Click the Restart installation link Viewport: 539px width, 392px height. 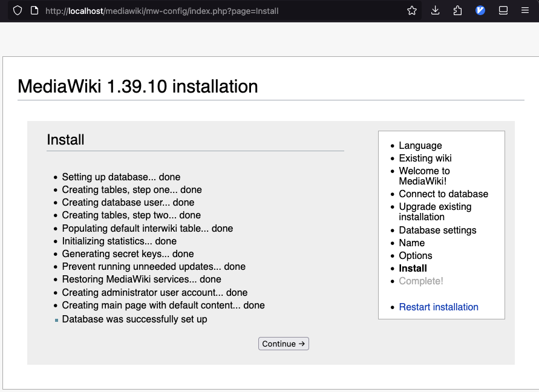point(439,307)
